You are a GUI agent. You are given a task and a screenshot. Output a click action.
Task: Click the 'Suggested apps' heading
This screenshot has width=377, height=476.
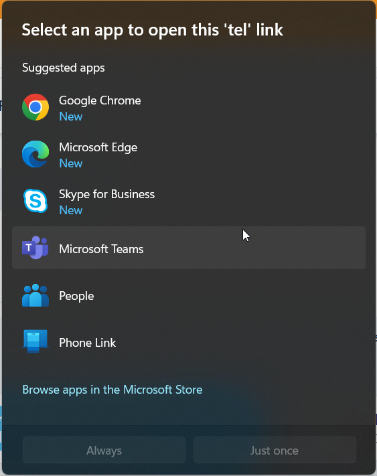point(64,68)
